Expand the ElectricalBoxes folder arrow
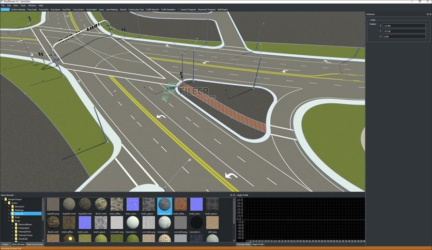The width and height of the screenshot is (432, 250). [13, 224]
